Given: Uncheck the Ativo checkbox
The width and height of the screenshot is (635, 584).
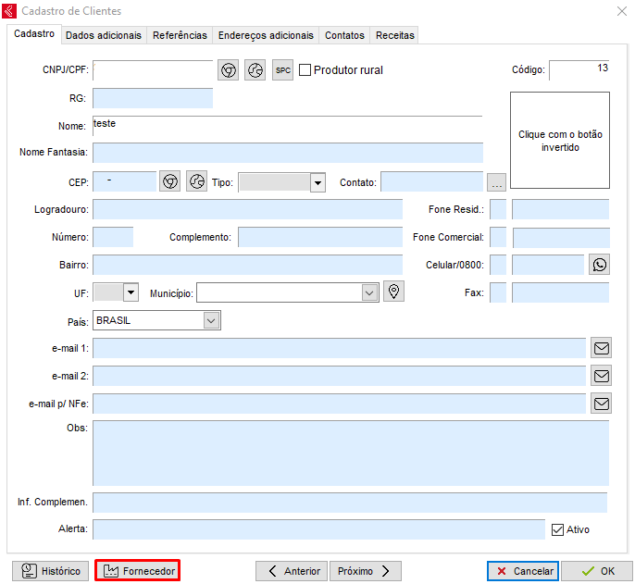Looking at the screenshot, I should click(557, 529).
